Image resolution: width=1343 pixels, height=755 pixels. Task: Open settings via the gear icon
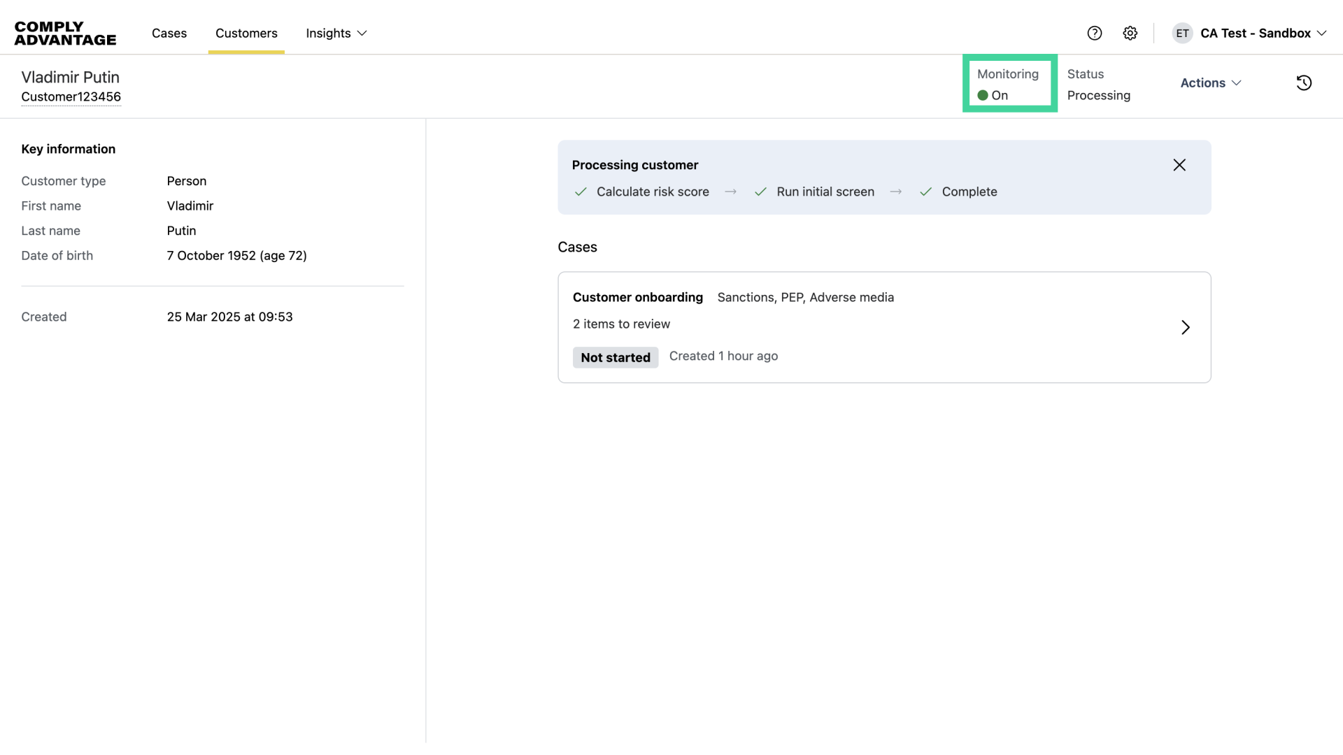(x=1130, y=33)
